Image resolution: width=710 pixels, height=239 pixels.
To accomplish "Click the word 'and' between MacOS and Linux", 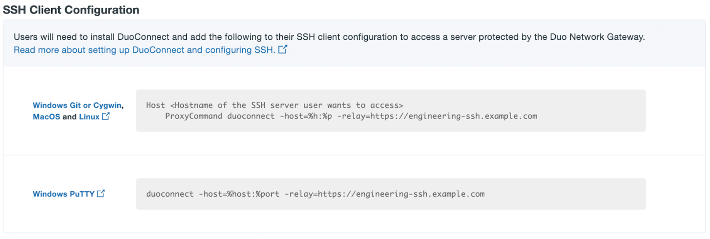I will pos(69,117).
